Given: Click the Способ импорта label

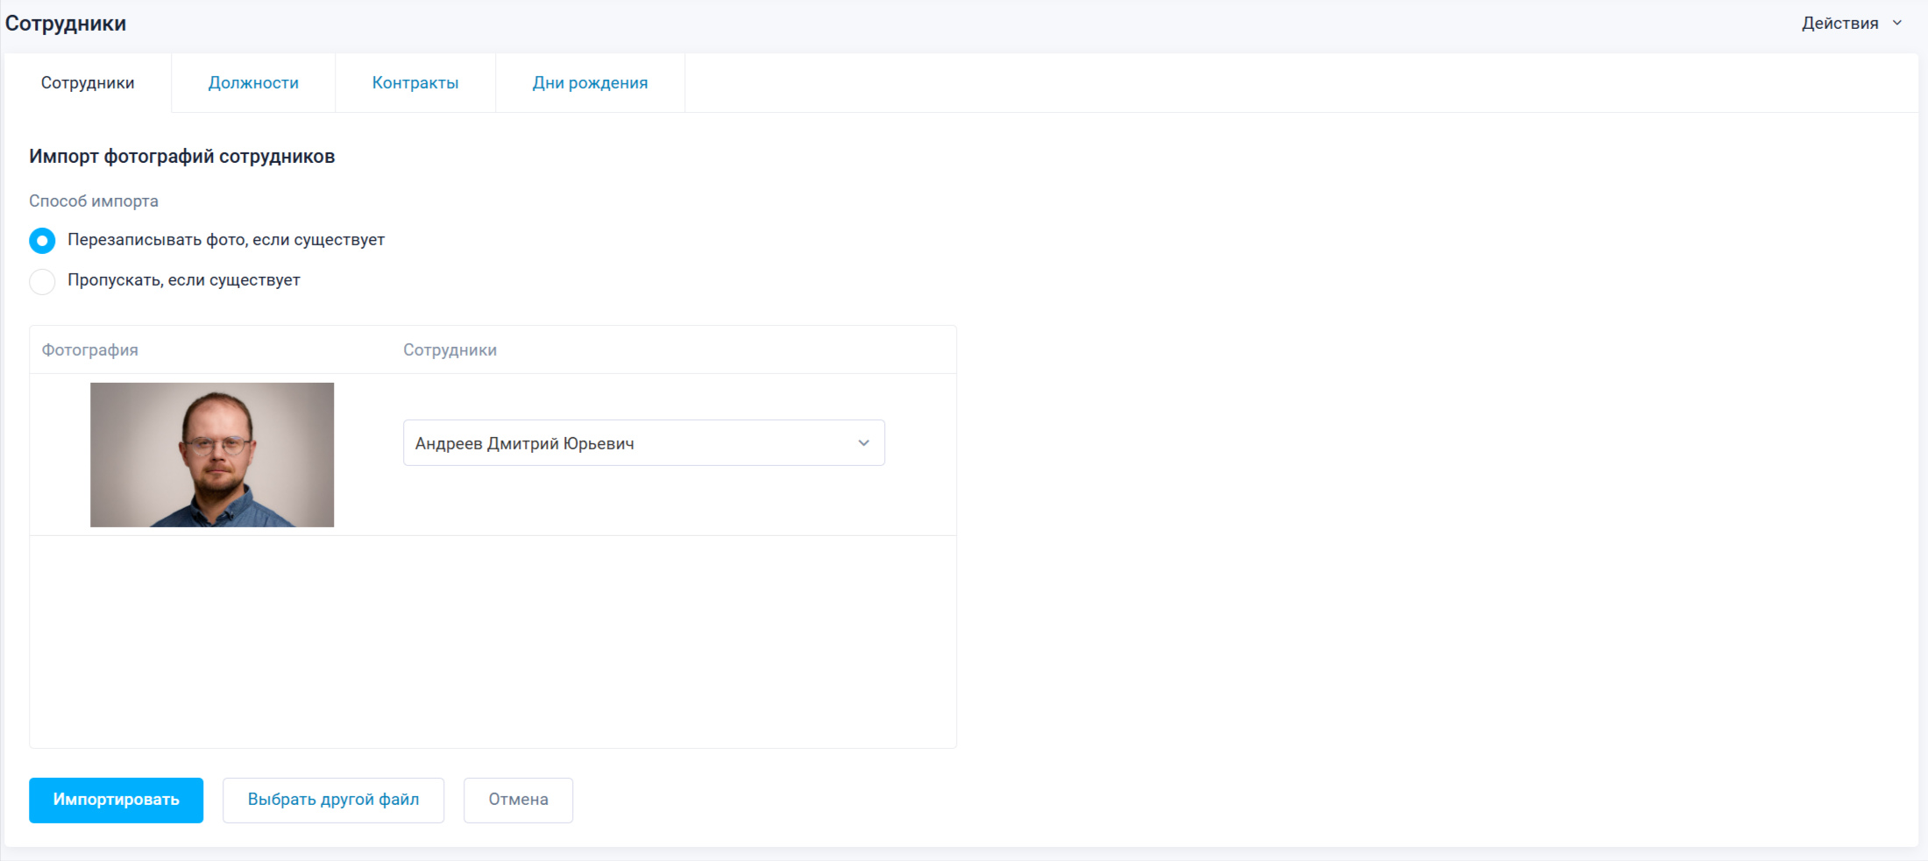Looking at the screenshot, I should click(94, 201).
